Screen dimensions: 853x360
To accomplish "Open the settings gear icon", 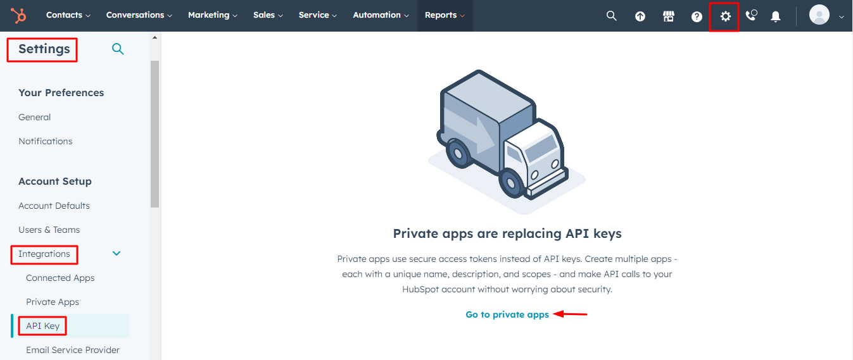I will pyautogui.click(x=725, y=16).
